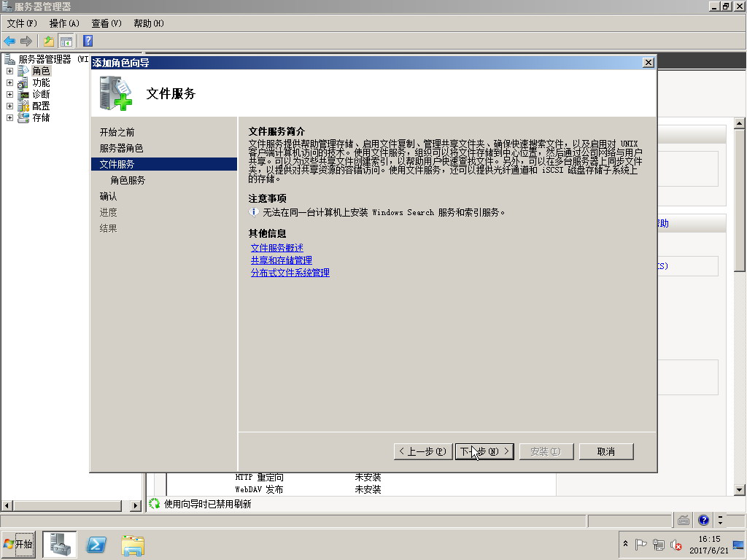Image resolution: width=747 pixels, height=560 pixels.
Task: Click the Action Center flag tray icon
Action: [641, 545]
